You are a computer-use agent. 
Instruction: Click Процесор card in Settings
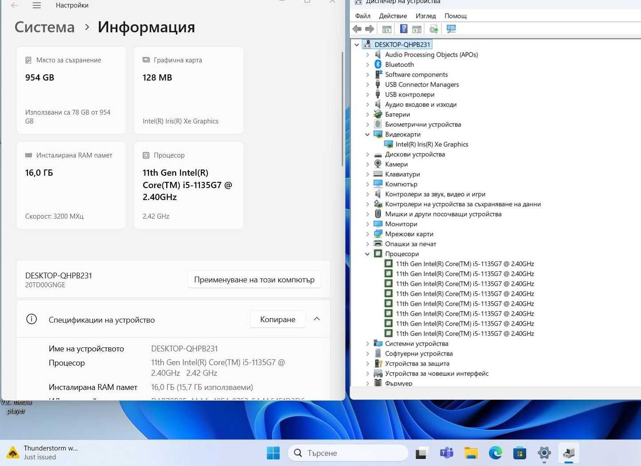coord(189,185)
